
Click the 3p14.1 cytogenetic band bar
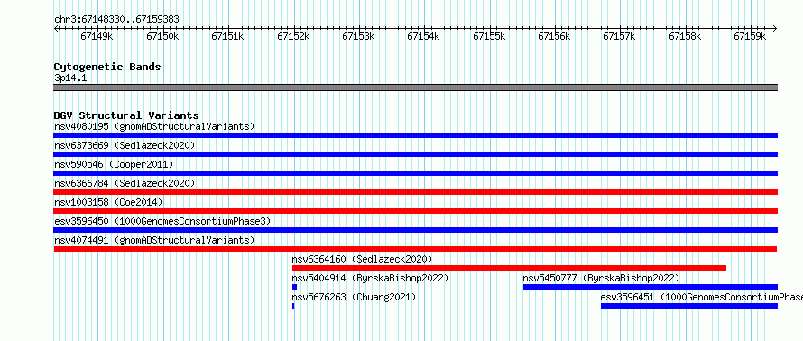click(x=415, y=88)
